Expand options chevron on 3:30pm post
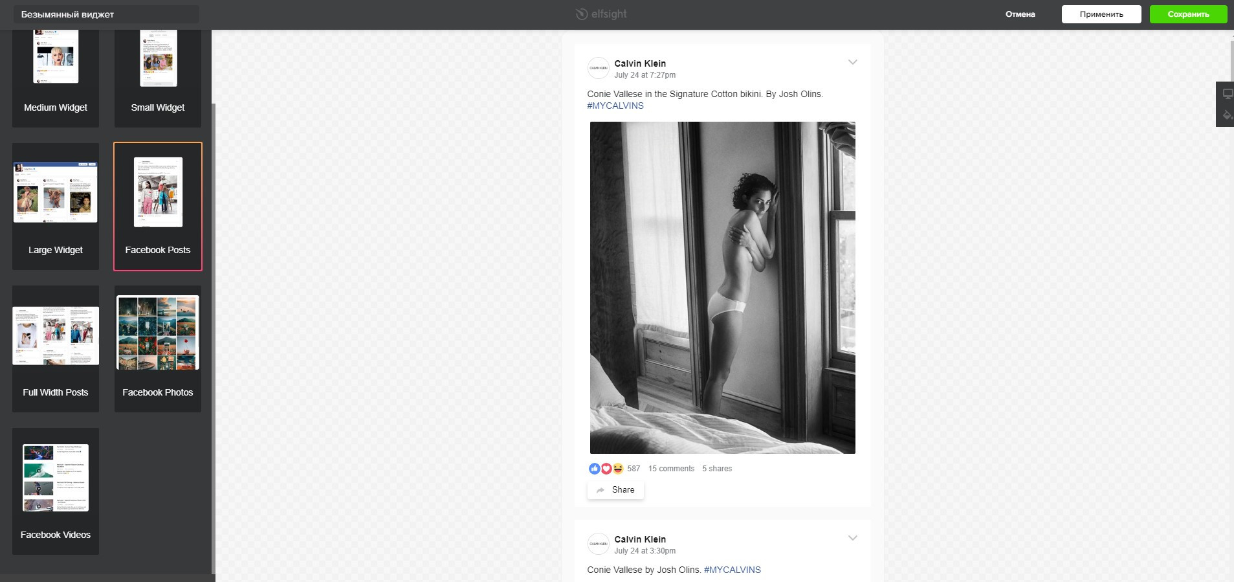The height and width of the screenshot is (582, 1234). (x=853, y=538)
